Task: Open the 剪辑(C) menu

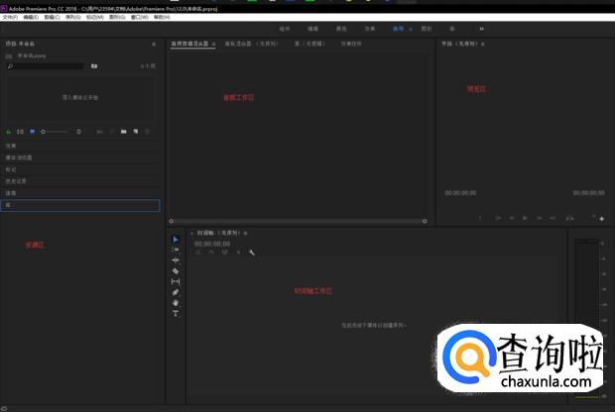Action: [53, 17]
